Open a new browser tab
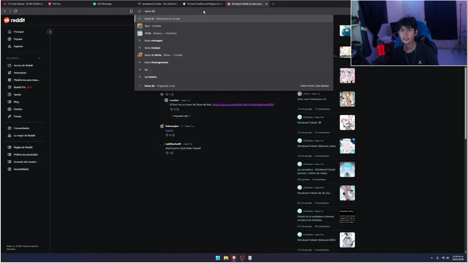Screen dimensions: 468x263 point(273,4)
